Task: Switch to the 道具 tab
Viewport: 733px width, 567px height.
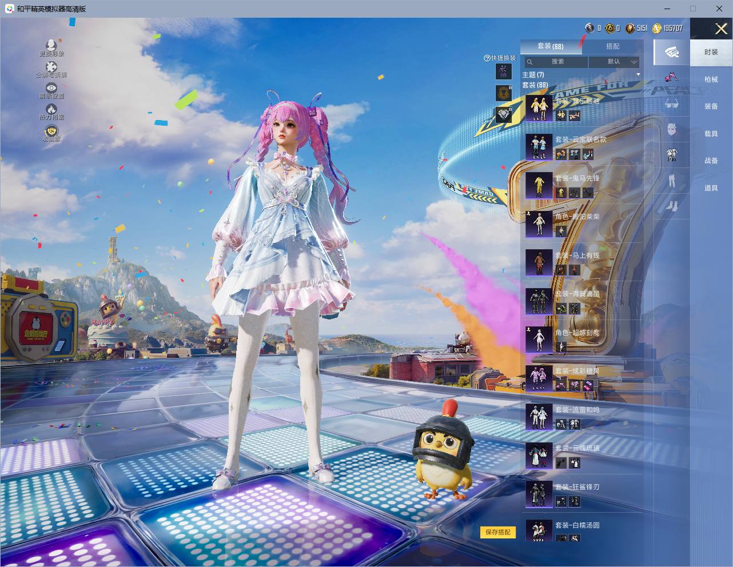Action: 711,188
